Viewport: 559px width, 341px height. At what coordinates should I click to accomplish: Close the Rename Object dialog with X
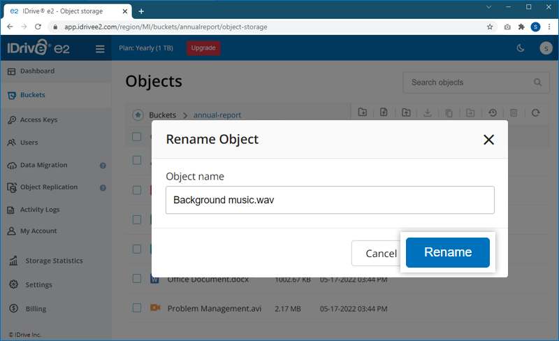[x=488, y=140]
